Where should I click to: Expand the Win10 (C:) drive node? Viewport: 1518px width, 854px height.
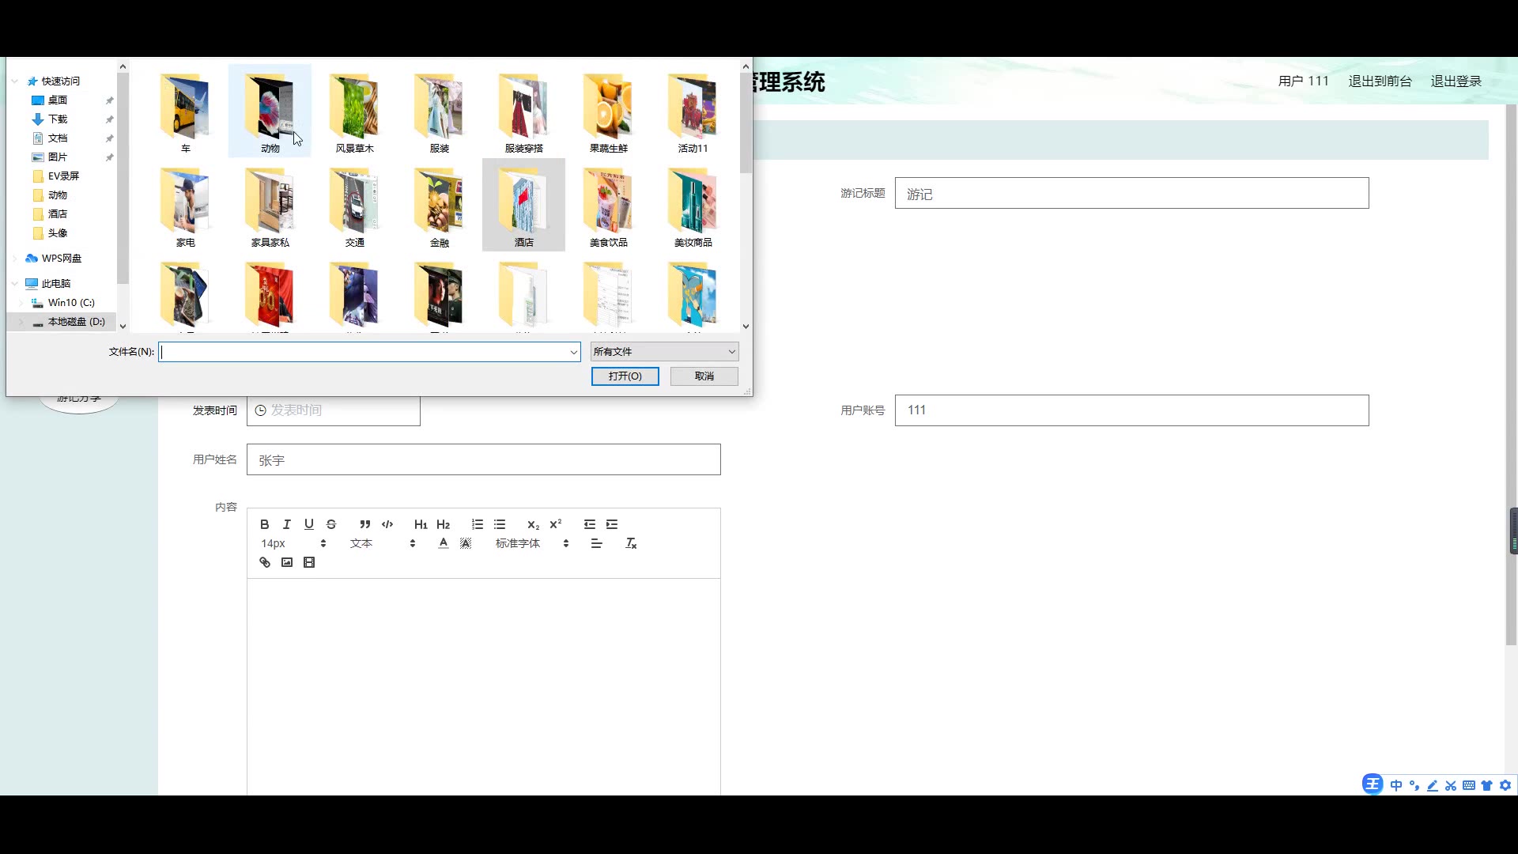[x=21, y=302]
